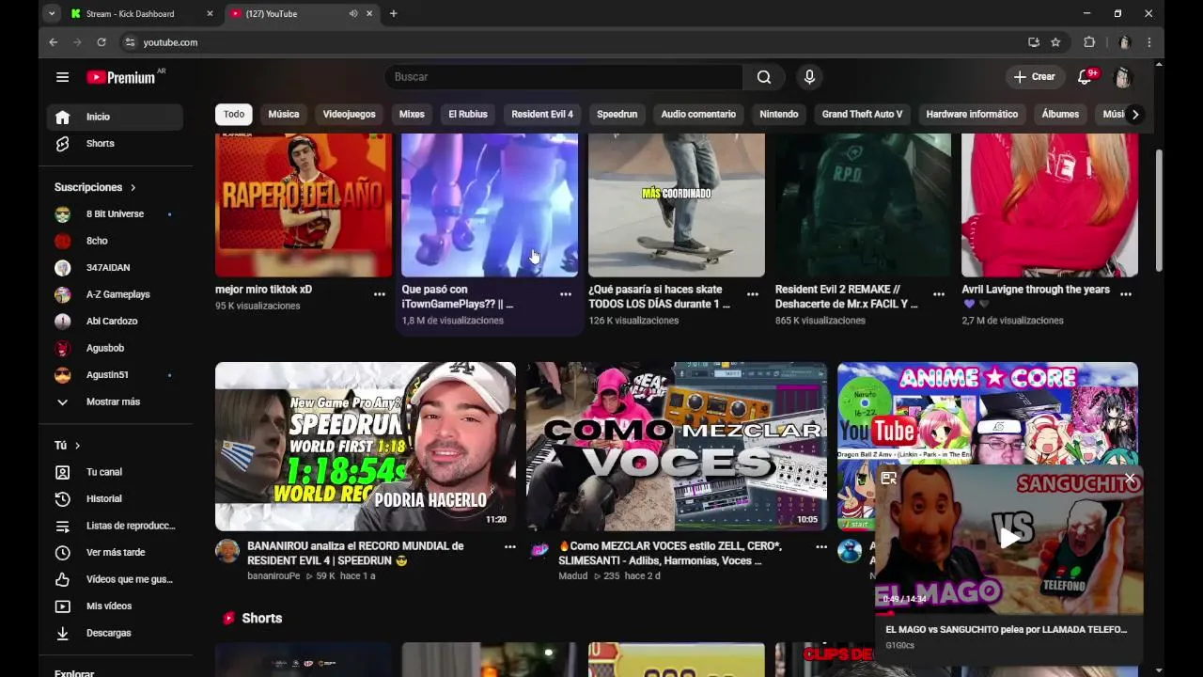
Task: Open options for iTownGamePlays video
Action: click(x=566, y=294)
